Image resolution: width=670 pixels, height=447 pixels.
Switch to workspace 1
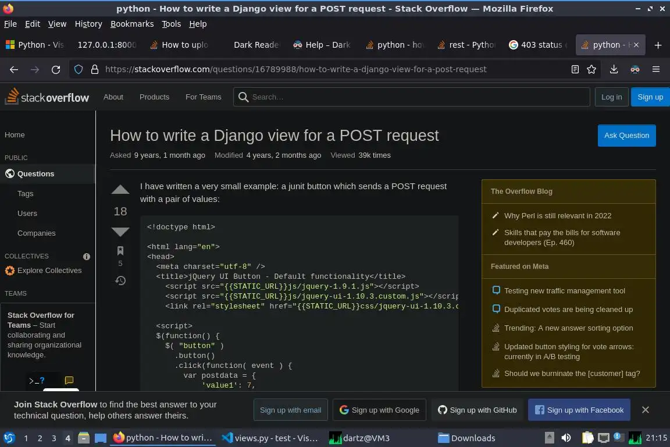click(x=26, y=438)
